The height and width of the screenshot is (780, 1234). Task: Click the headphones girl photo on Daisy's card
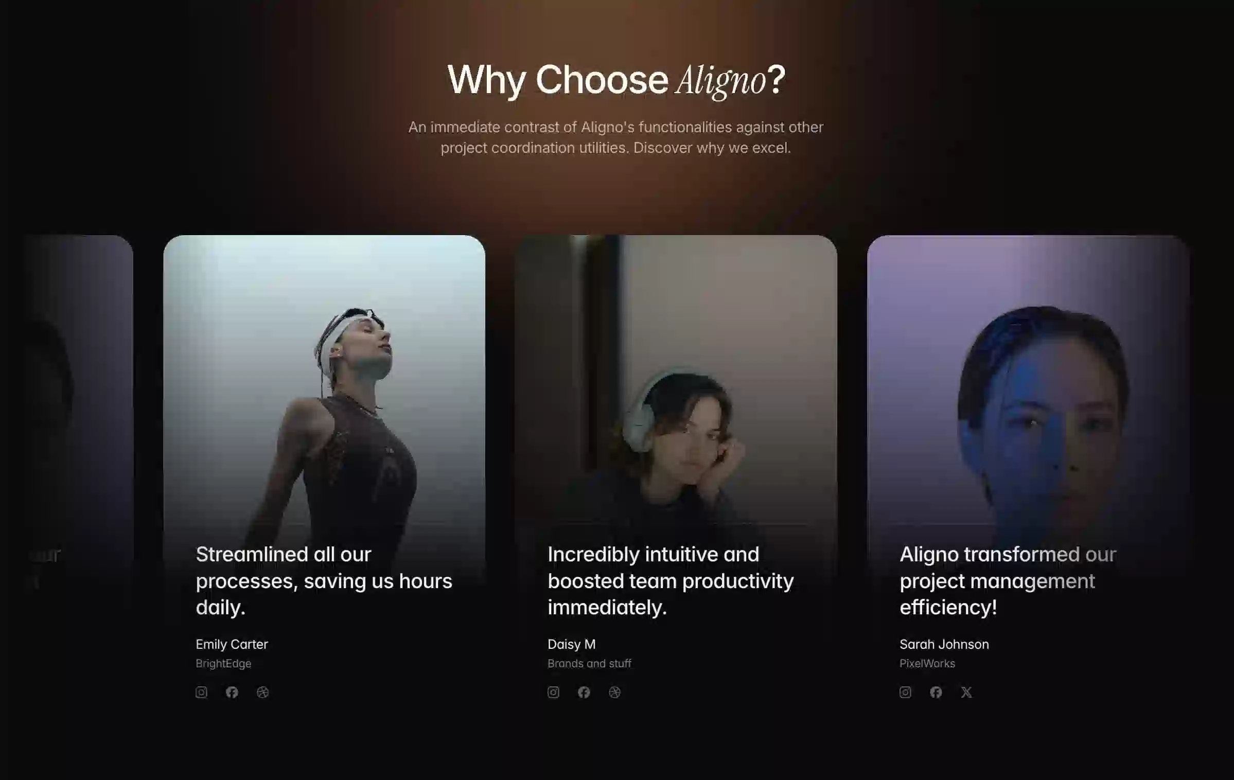pyautogui.click(x=676, y=386)
